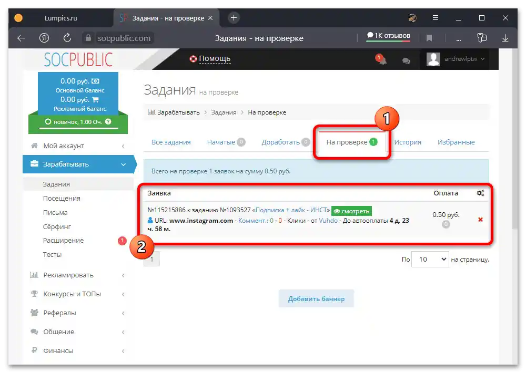526x373 pixels.
Task: Click the Добавить баннер button
Action: coord(316,298)
